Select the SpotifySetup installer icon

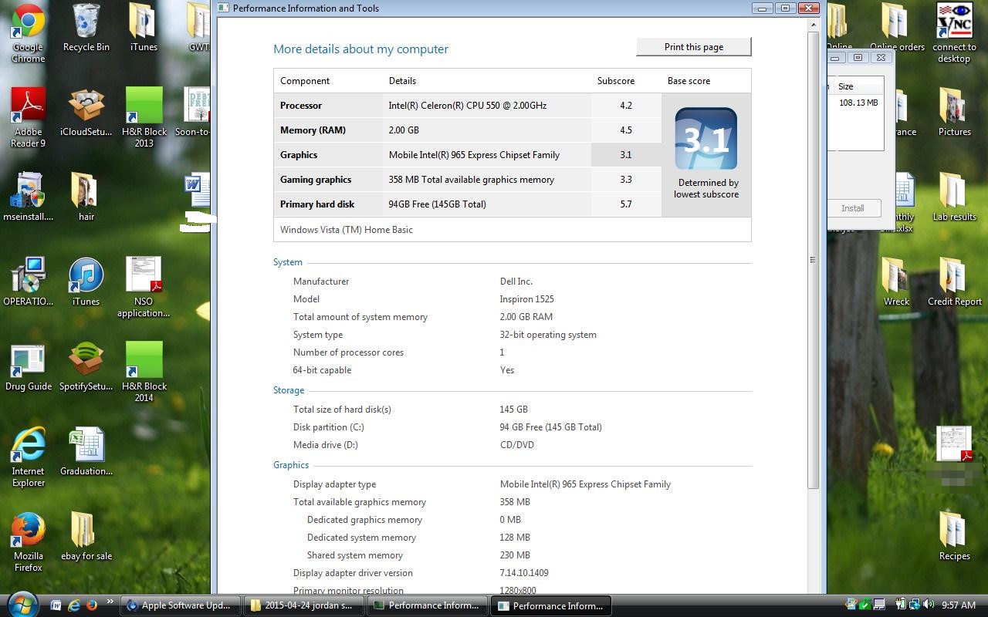86,367
